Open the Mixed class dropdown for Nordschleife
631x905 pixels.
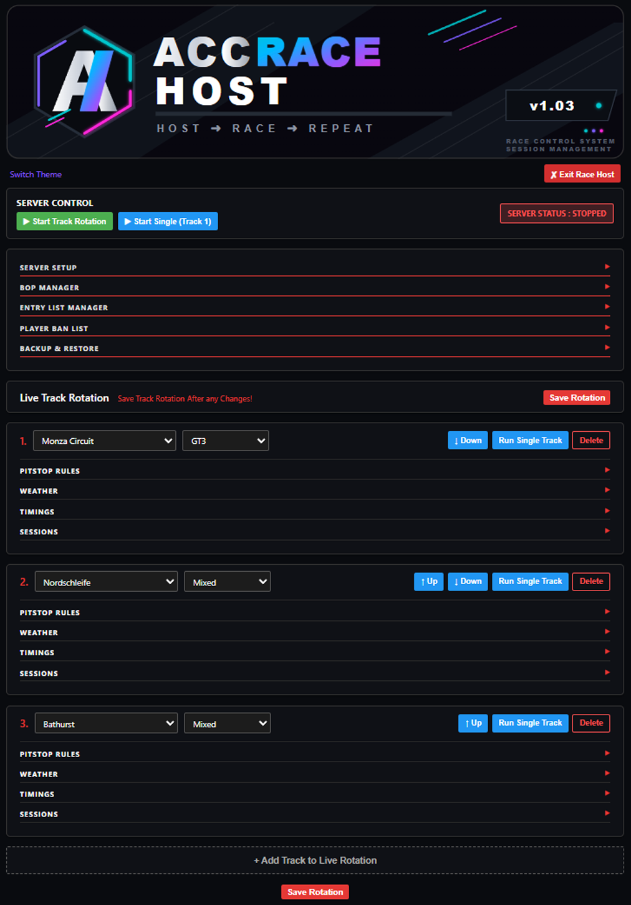(228, 582)
